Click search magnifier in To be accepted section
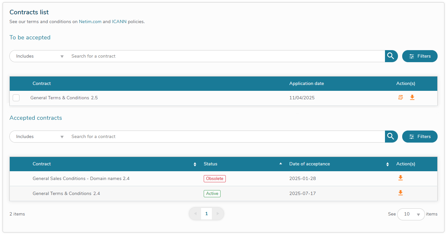Viewport: 448px width, 236px height. [x=391, y=56]
